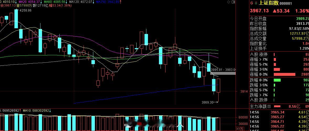Click the X1万 volume unit box

pos(240,129)
